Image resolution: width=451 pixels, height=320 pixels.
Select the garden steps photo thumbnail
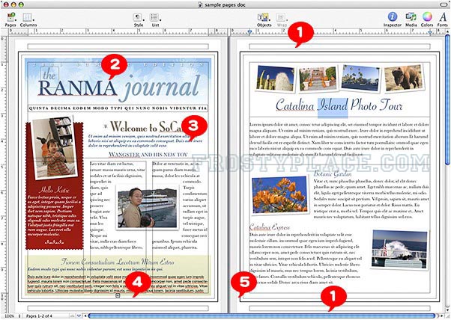coord(318,78)
